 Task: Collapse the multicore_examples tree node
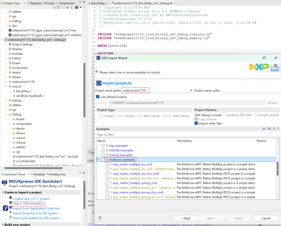point(98,159)
